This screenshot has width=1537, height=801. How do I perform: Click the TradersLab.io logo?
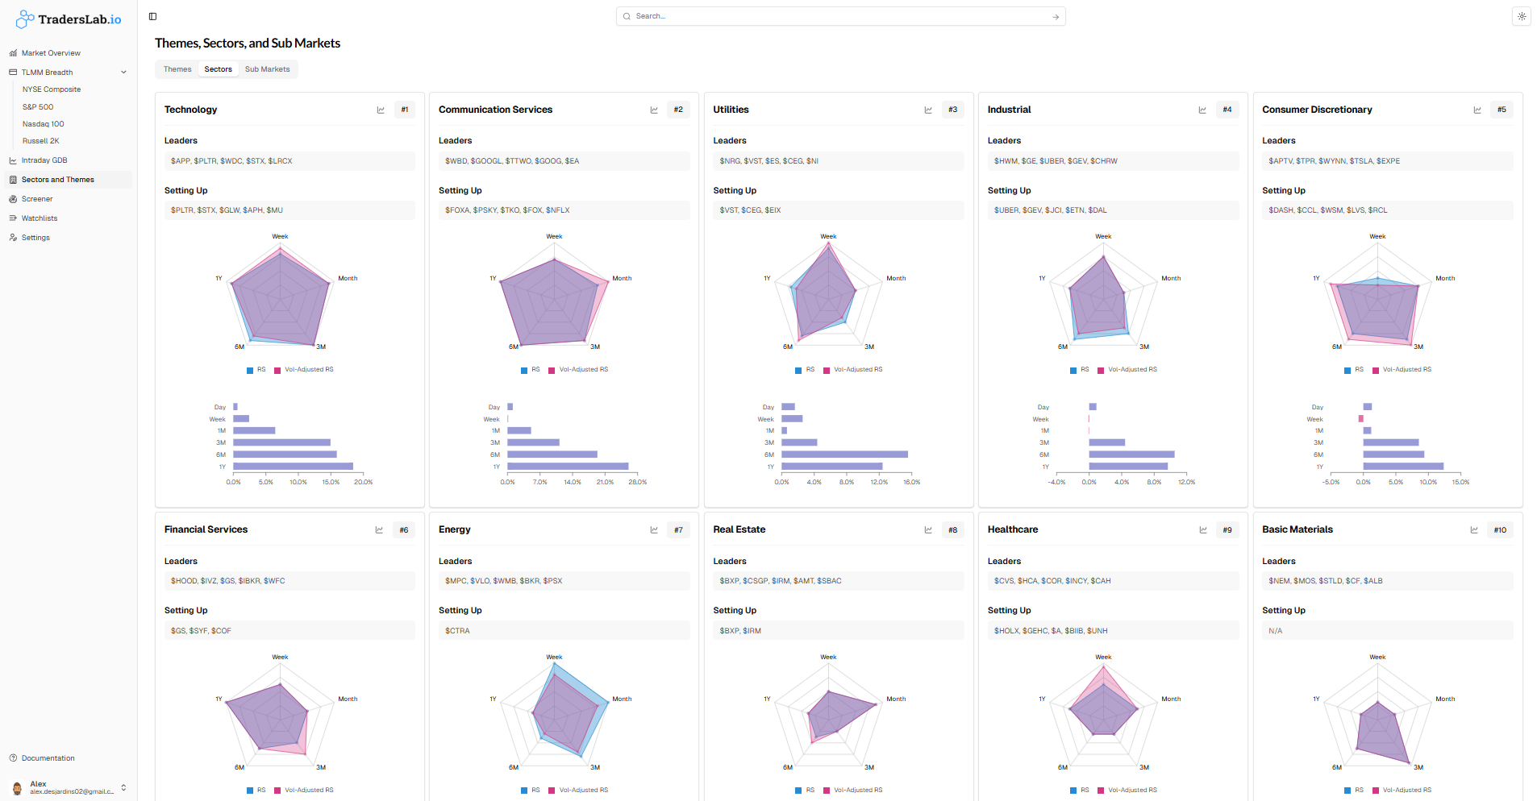point(69,19)
